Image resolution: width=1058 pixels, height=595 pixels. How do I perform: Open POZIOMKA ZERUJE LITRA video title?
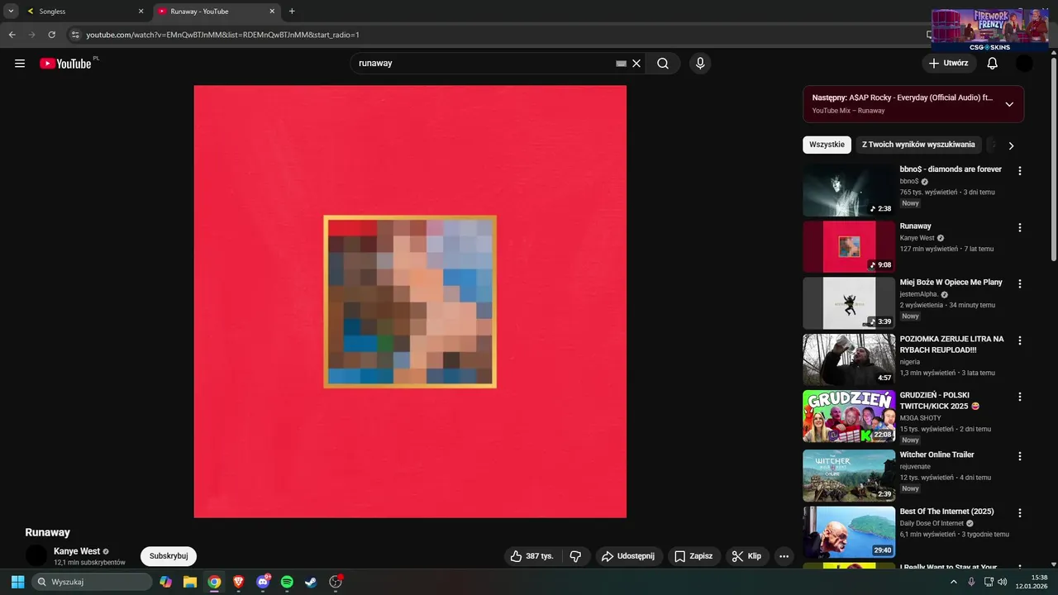click(952, 345)
